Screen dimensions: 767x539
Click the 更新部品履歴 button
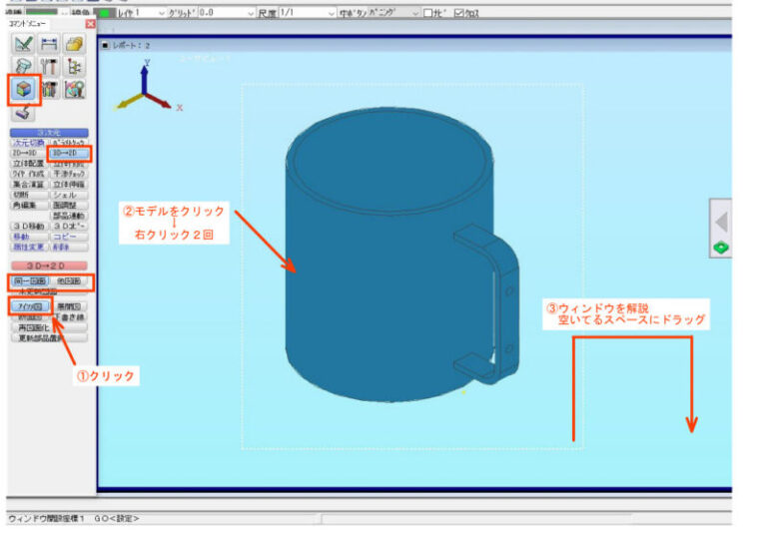click(x=49, y=337)
